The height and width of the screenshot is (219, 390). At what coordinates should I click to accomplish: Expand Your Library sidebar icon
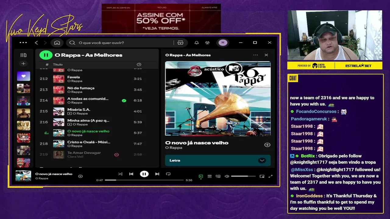pyautogui.click(x=23, y=55)
